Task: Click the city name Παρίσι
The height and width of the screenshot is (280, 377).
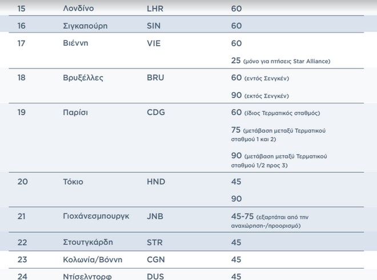Action: tap(75, 112)
